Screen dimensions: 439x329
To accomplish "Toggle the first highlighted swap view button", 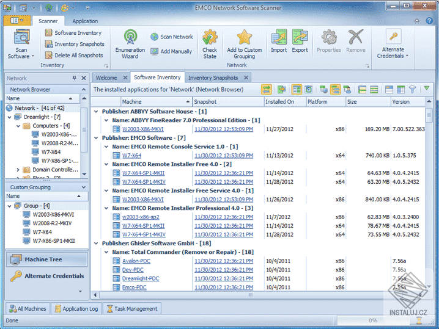I will click(x=267, y=90).
